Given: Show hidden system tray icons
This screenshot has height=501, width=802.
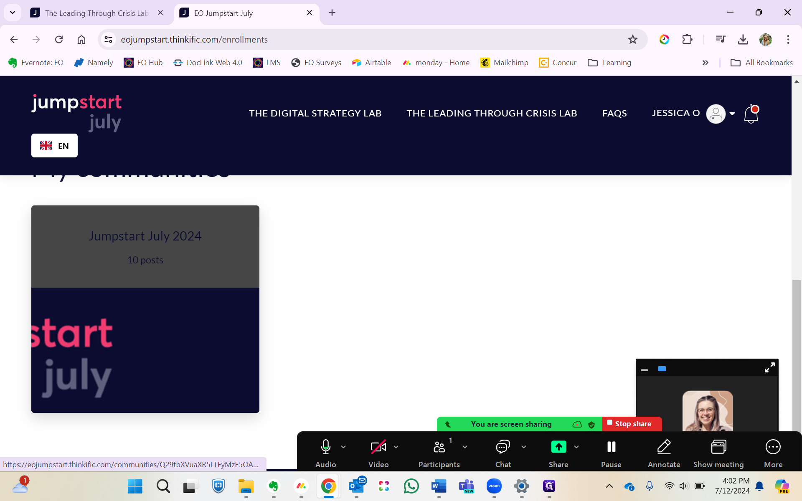Looking at the screenshot, I should click(x=609, y=486).
